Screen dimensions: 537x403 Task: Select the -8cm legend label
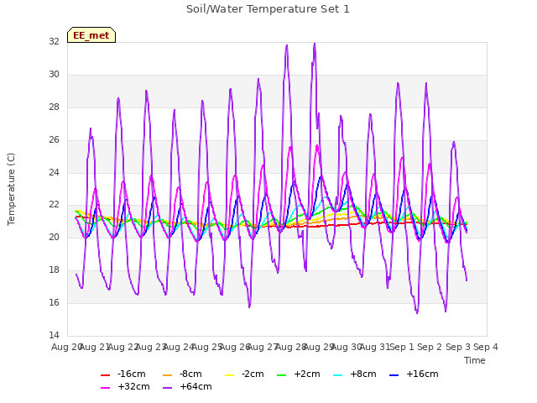(190, 374)
